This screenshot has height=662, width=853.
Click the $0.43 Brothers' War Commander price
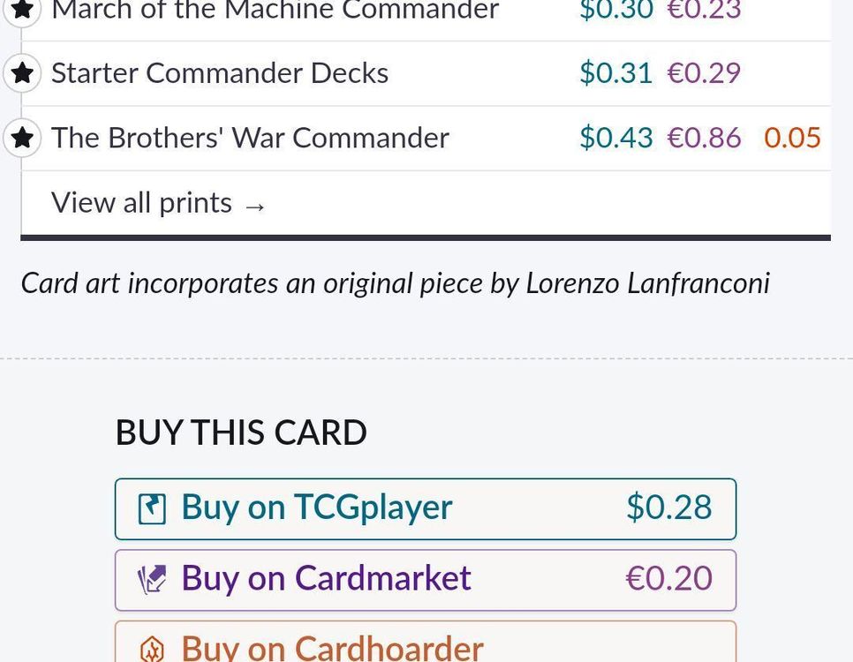615,138
